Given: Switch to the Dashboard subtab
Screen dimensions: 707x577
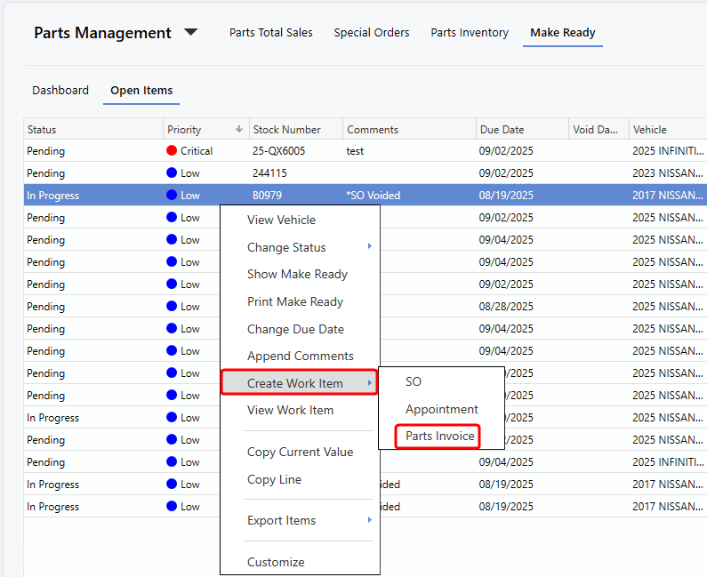Looking at the screenshot, I should pyautogui.click(x=60, y=91).
